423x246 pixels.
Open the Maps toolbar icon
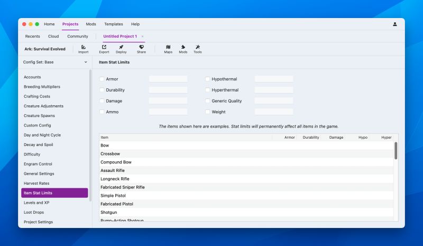[x=168, y=49]
